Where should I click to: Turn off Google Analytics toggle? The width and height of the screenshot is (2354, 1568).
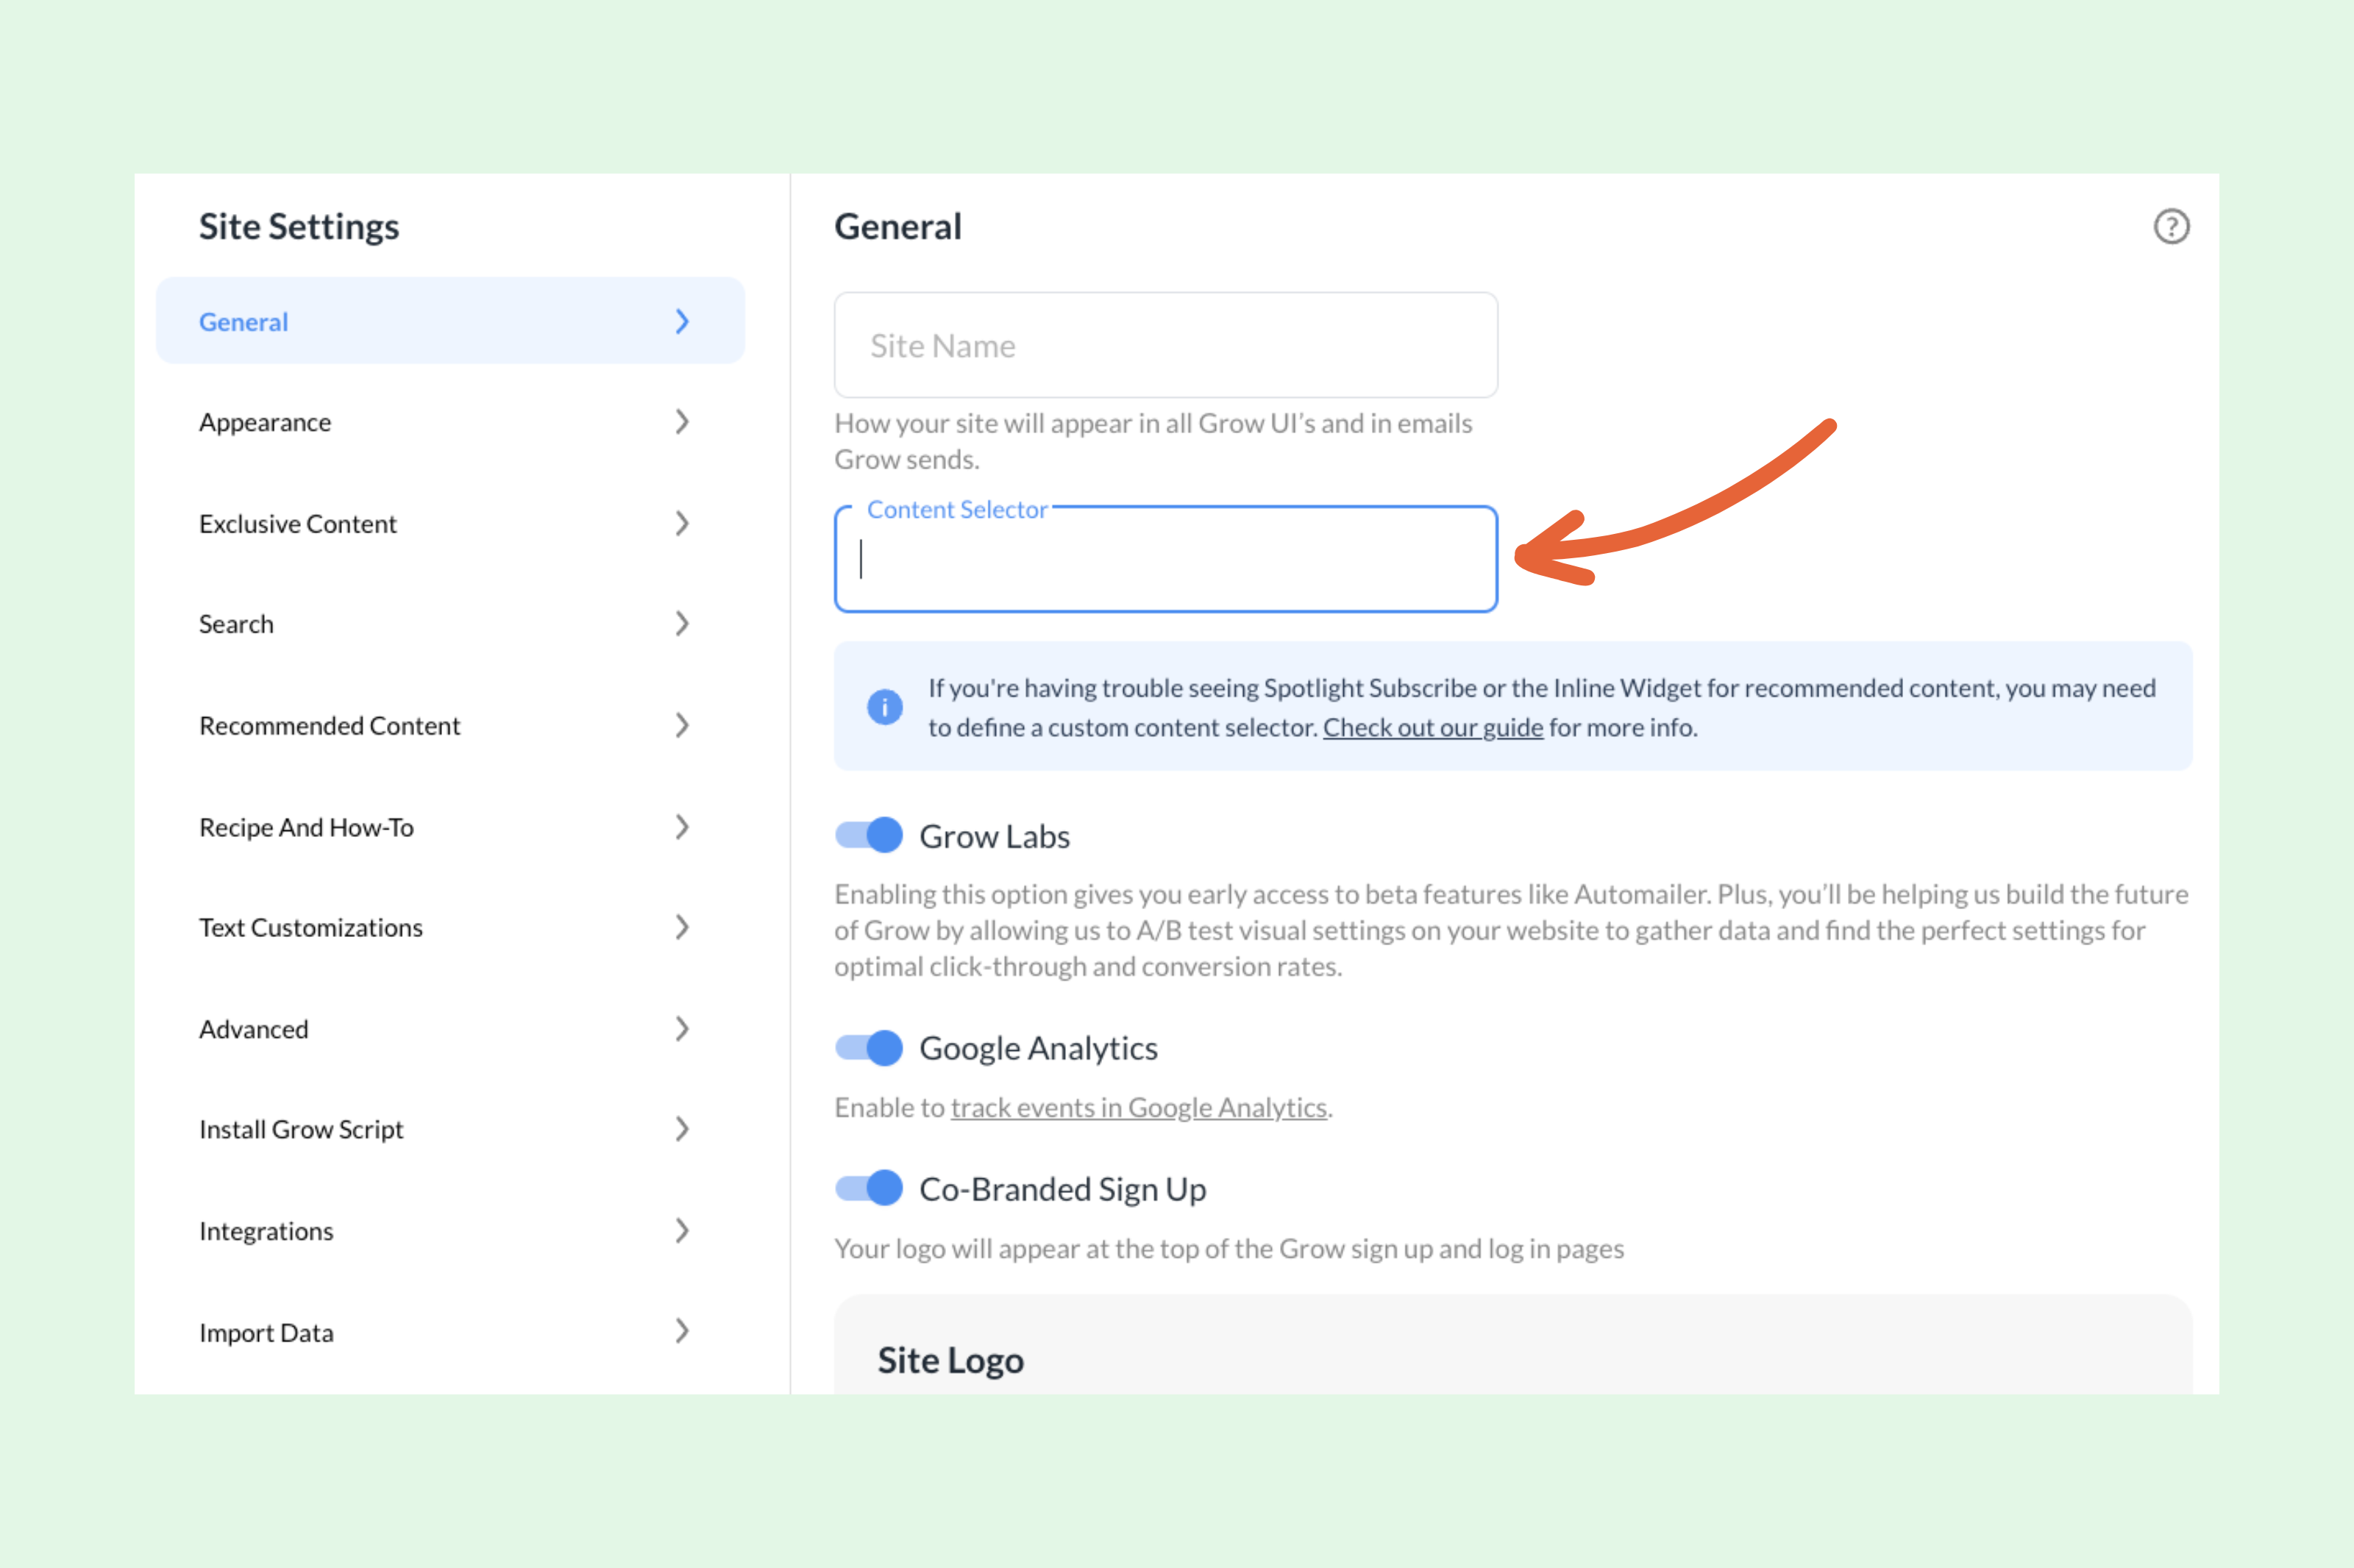click(x=869, y=1048)
